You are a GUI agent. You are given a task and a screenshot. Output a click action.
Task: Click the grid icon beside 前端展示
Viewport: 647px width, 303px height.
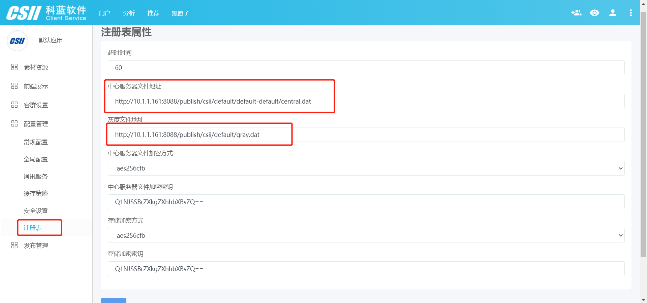click(14, 86)
